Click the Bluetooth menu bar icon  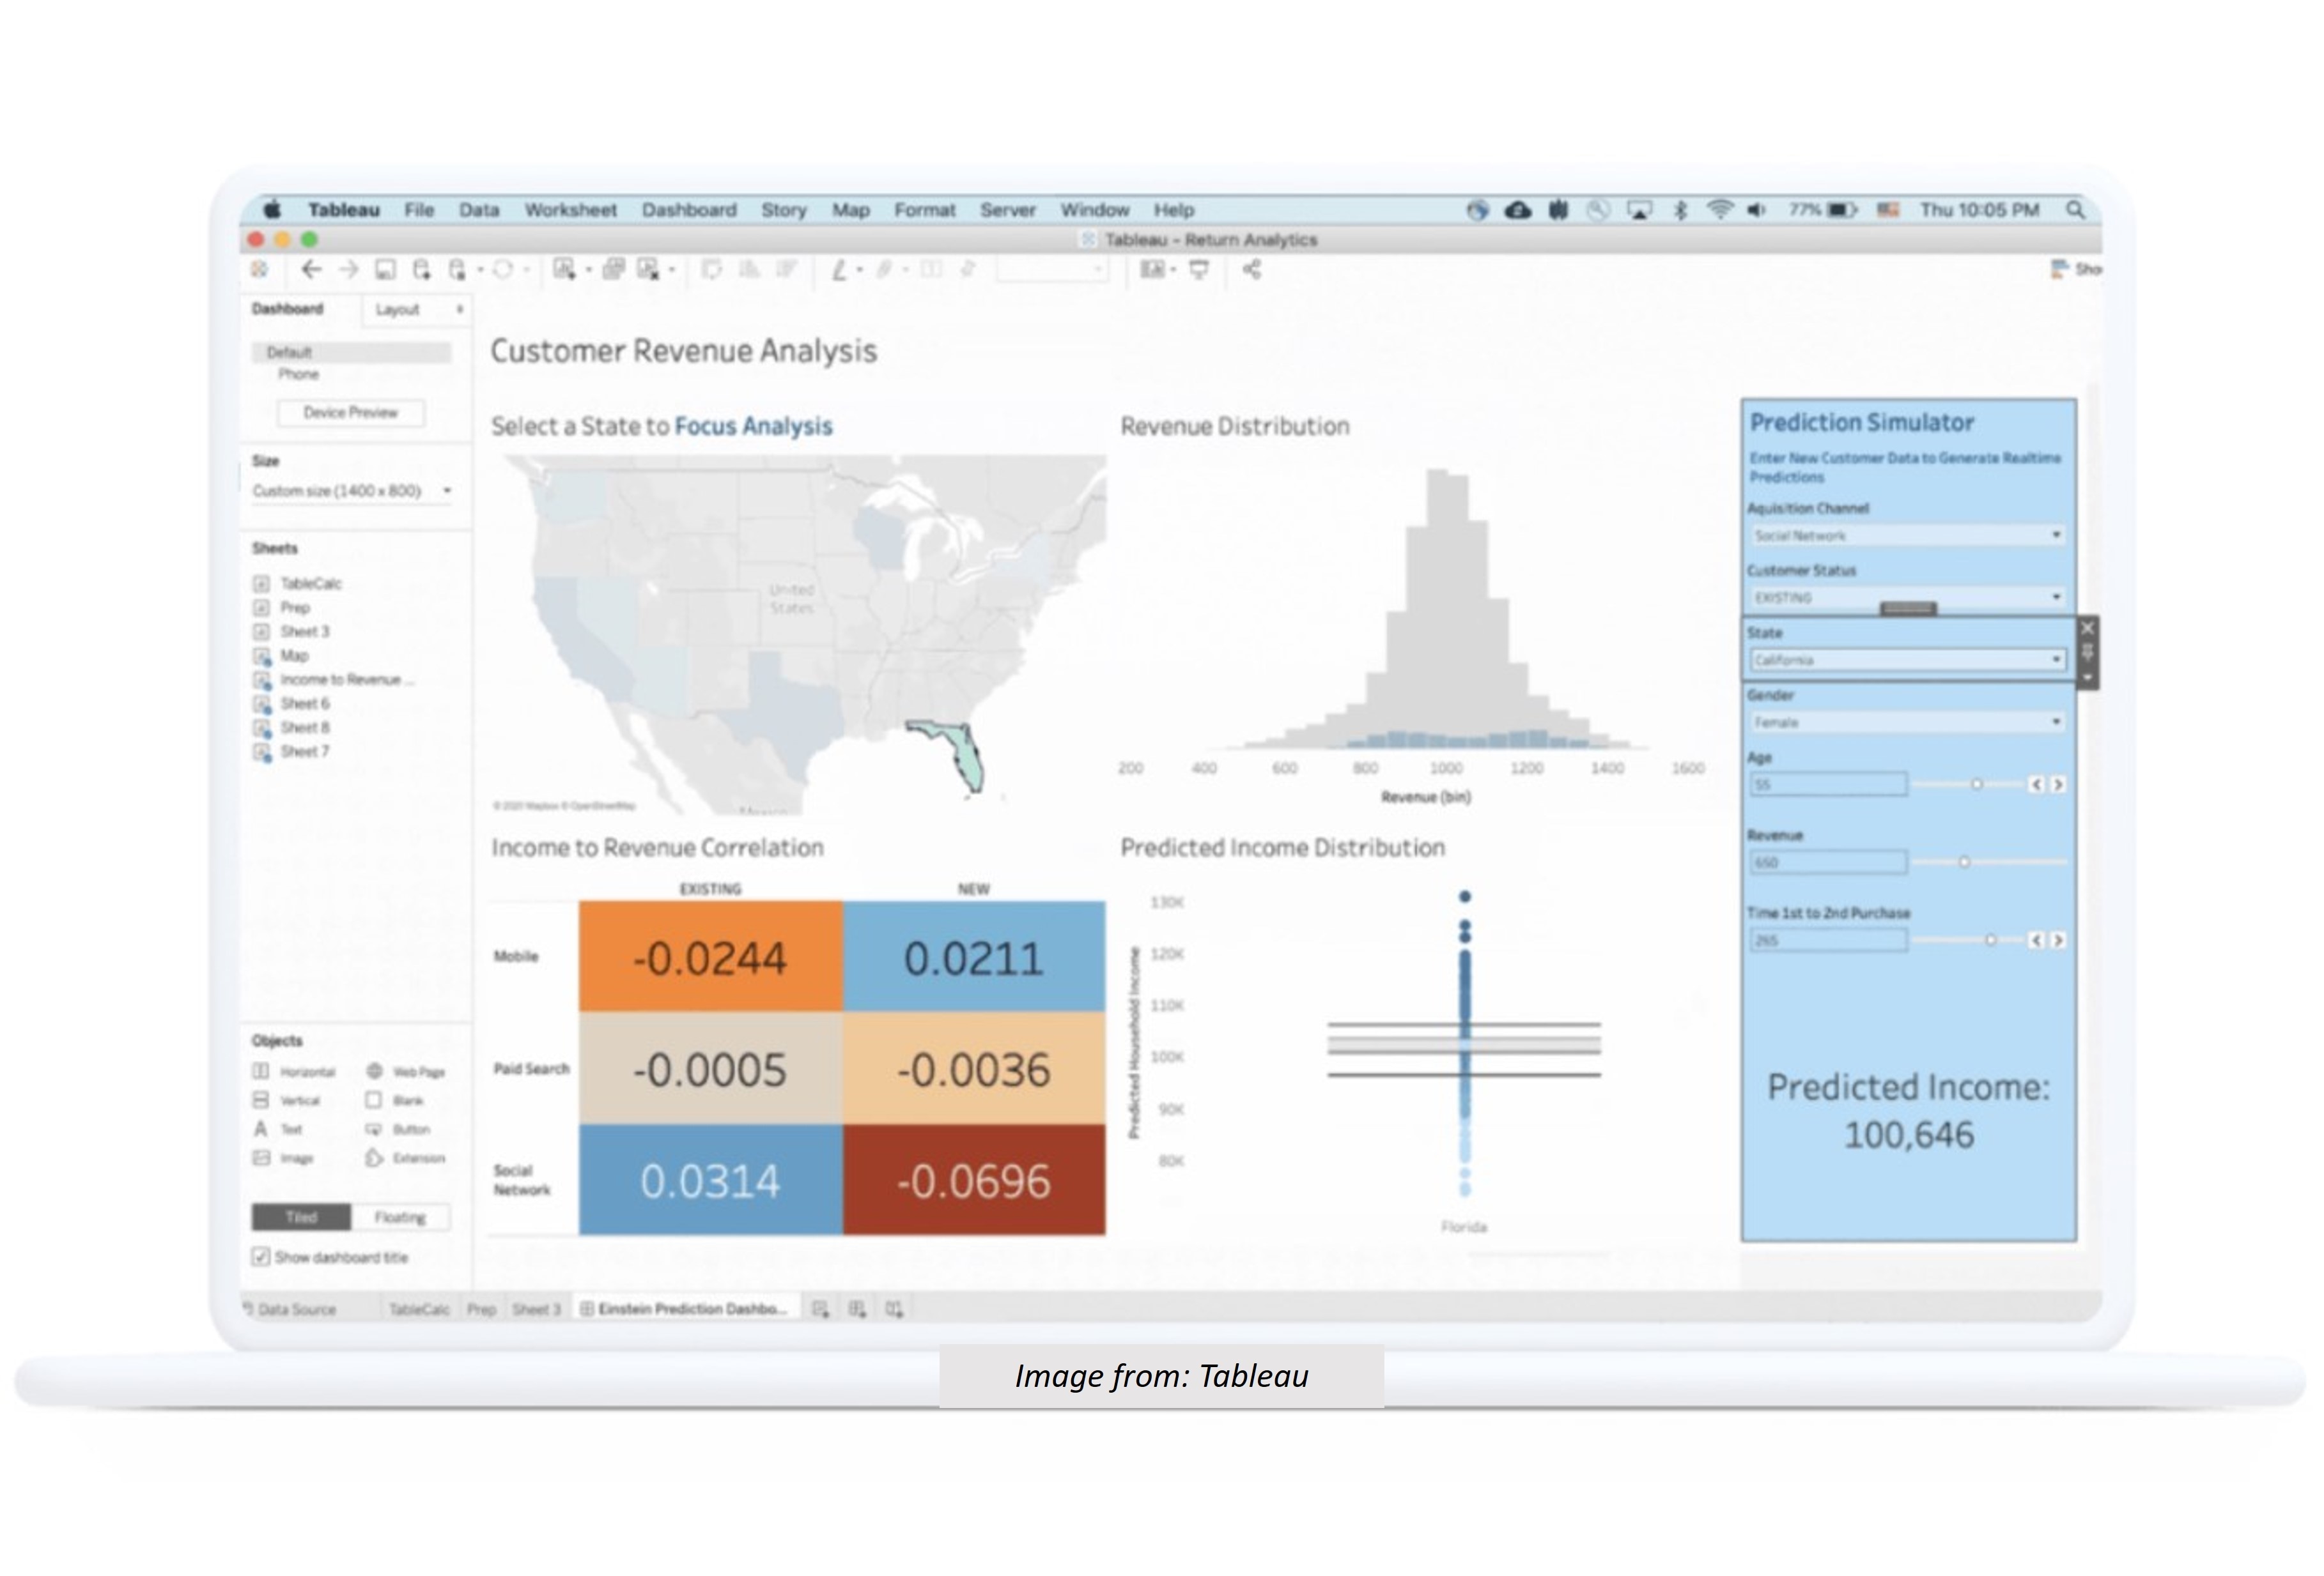click(1680, 210)
